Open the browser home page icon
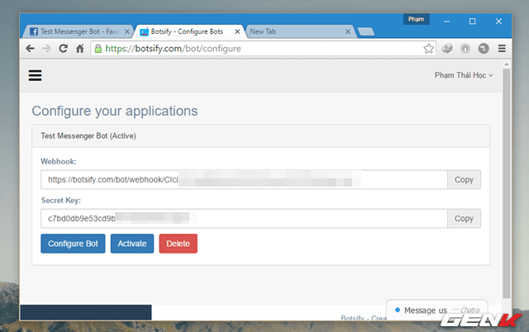 click(80, 49)
